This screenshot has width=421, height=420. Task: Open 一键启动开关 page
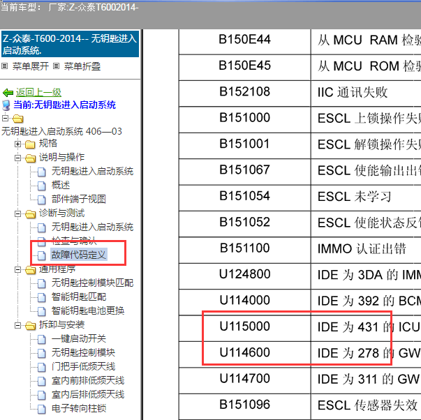(79, 338)
